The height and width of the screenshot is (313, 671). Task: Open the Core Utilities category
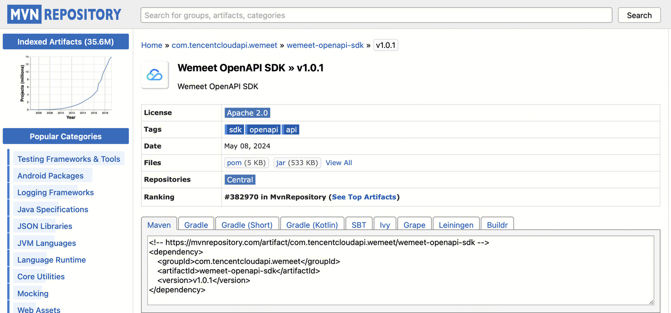coord(41,276)
